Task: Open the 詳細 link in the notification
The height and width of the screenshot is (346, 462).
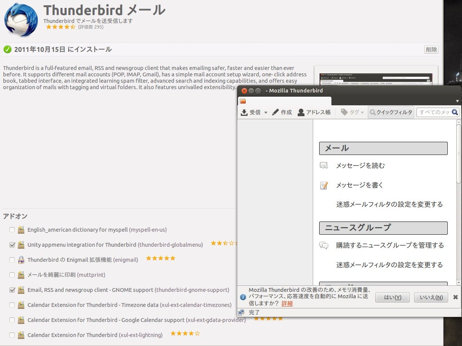Action: click(287, 304)
